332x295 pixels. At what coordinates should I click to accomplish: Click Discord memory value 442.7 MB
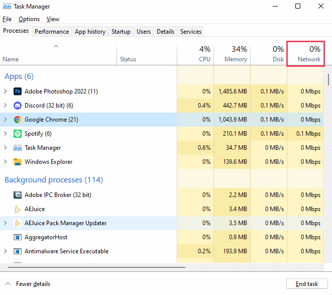click(x=235, y=106)
